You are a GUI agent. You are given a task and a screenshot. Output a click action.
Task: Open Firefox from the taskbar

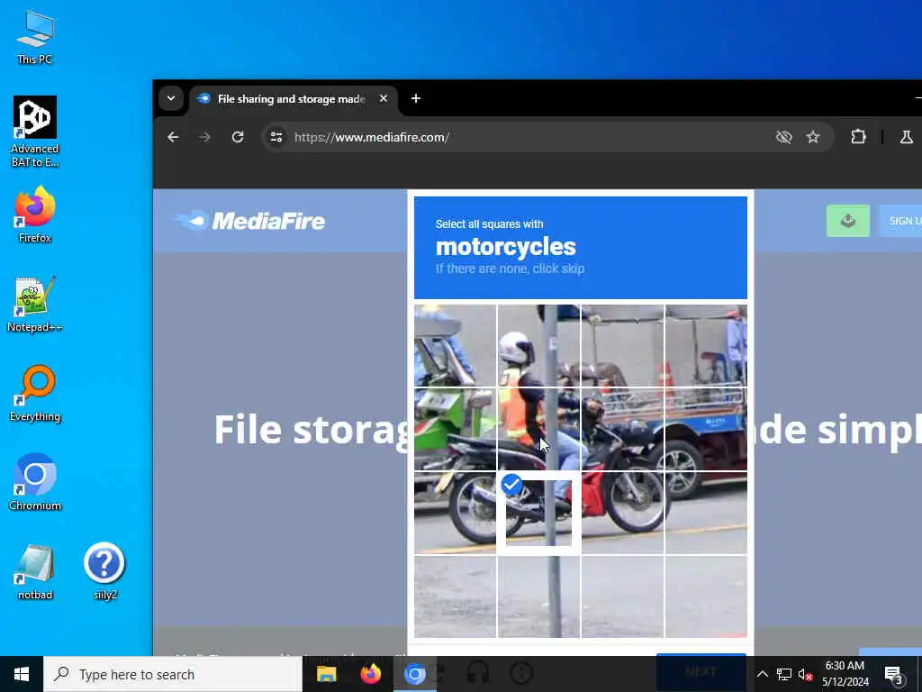coord(370,674)
